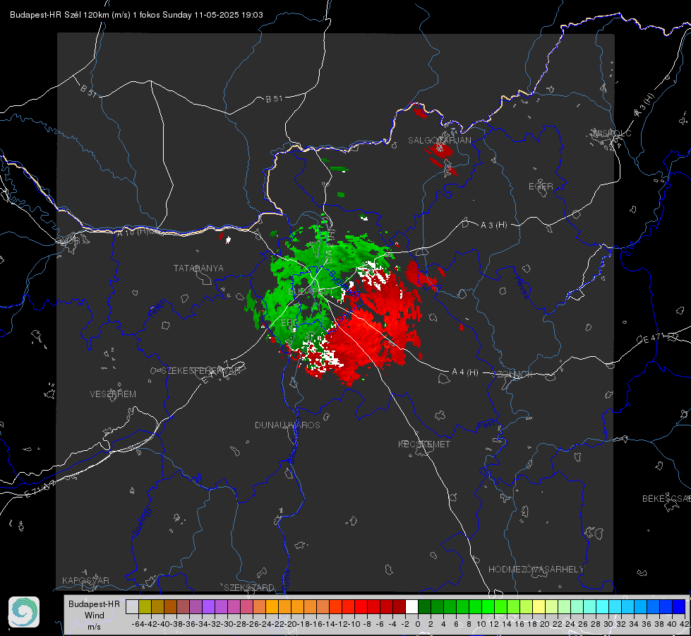Screen dimensions: 691x636
Task: Click the -10 value on legend scale
Action: pos(354,624)
